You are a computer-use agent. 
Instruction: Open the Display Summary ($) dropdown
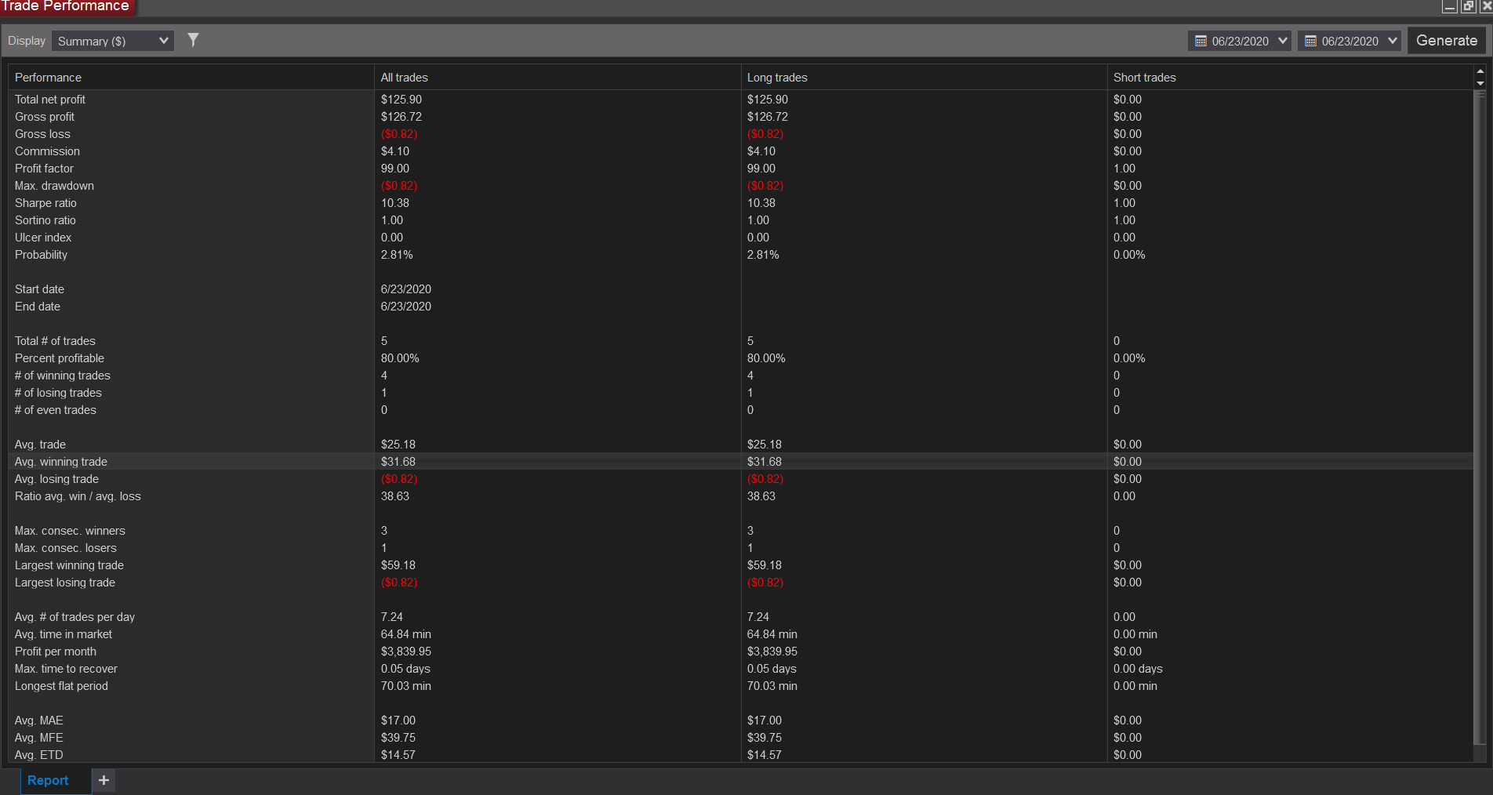[x=113, y=41]
